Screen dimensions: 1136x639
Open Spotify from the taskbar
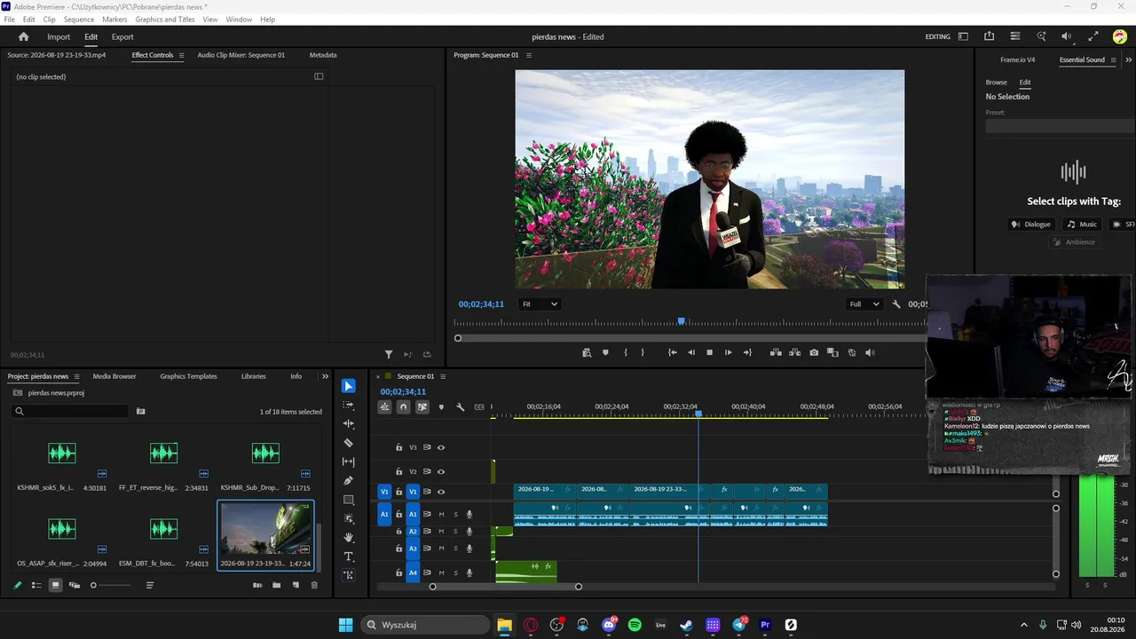635,625
